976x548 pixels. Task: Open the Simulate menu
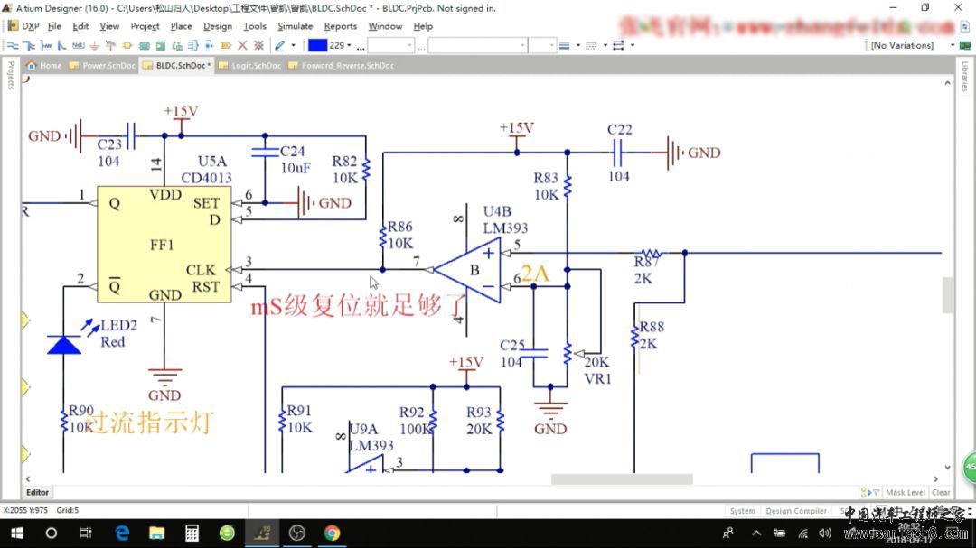pyautogui.click(x=295, y=26)
